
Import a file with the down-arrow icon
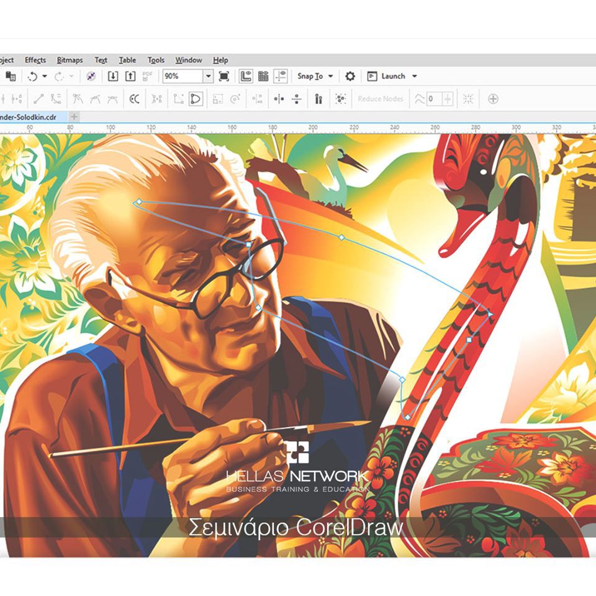coord(113,76)
